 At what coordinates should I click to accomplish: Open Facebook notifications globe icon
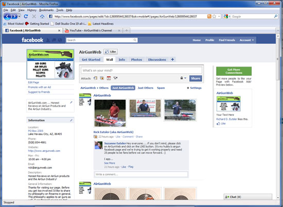(x=60, y=40)
